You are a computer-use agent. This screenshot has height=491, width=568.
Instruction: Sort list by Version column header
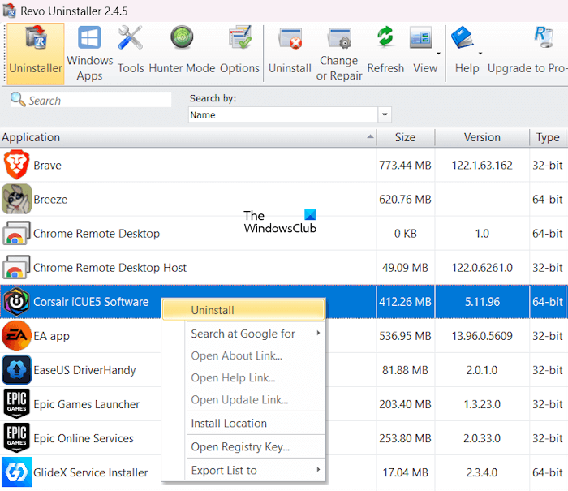[x=482, y=137]
